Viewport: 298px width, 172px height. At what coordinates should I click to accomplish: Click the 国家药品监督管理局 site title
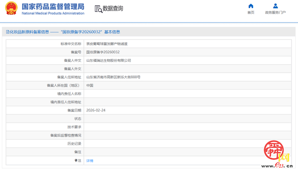tap(53, 6)
